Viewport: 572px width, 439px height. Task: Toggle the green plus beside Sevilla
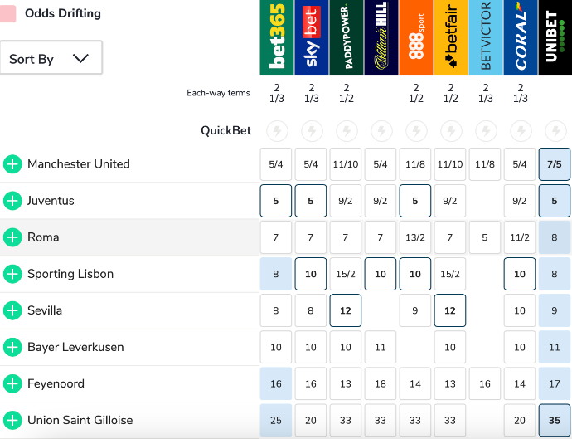[12, 310]
